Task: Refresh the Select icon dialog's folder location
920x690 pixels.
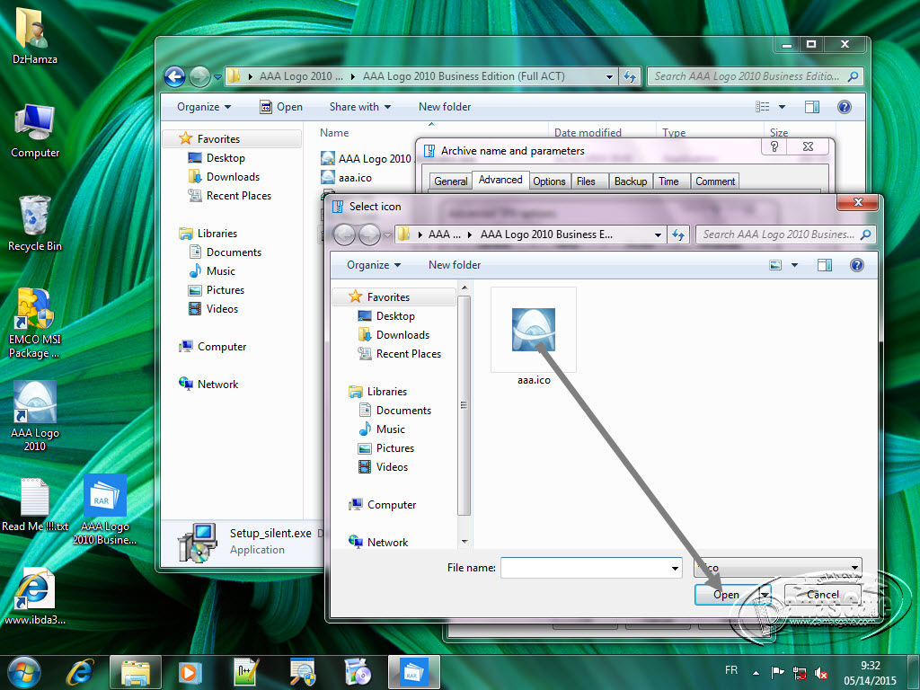Action: coord(679,234)
